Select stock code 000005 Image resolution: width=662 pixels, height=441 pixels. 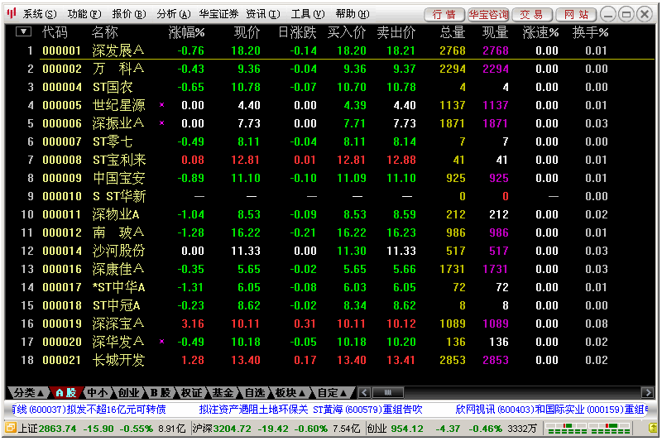(62, 105)
